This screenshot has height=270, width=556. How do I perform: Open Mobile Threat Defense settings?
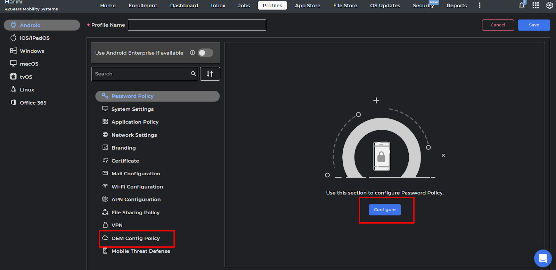coord(141,251)
